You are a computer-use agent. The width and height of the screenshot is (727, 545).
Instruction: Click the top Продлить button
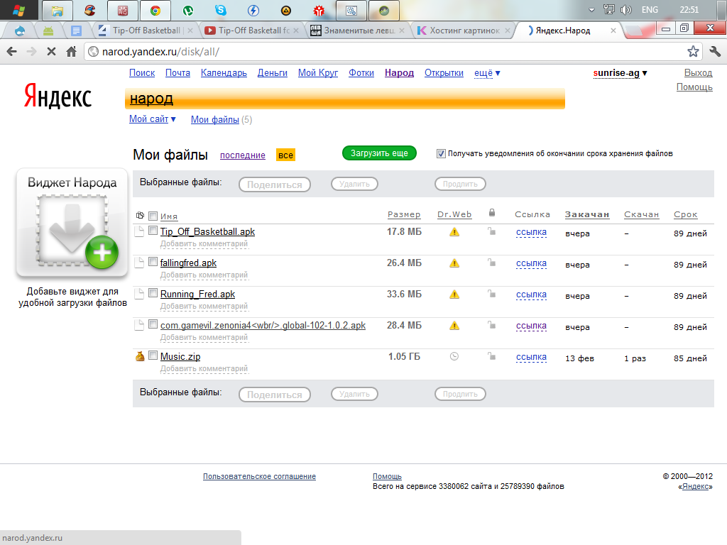[x=460, y=184]
